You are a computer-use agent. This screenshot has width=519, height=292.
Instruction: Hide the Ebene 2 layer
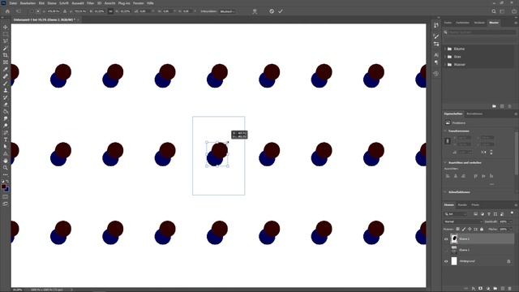(x=446, y=239)
